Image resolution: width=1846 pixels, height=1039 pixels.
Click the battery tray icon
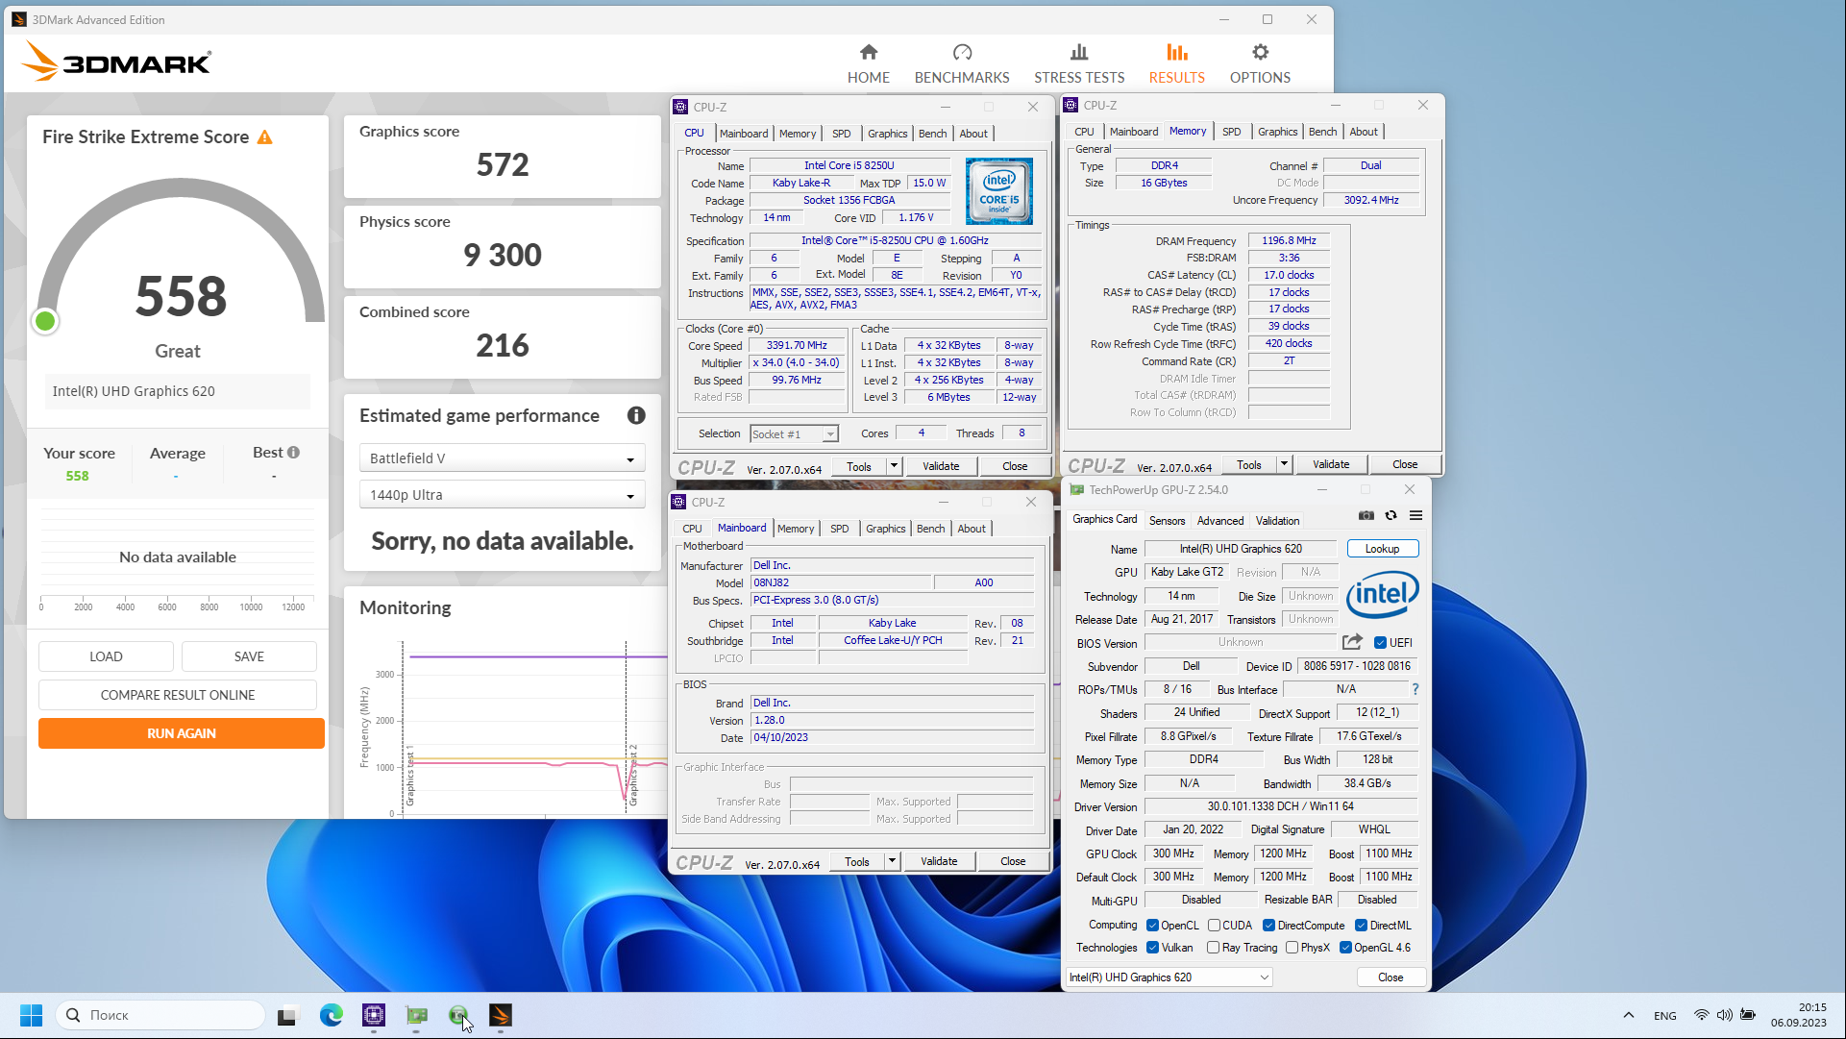tap(1748, 1015)
